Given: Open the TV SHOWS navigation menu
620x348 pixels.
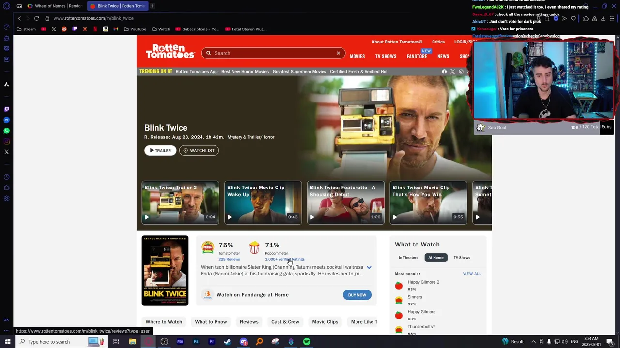Looking at the screenshot, I should point(386,57).
